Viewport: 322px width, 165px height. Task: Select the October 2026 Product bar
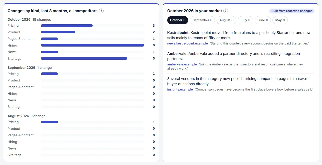[58, 32]
